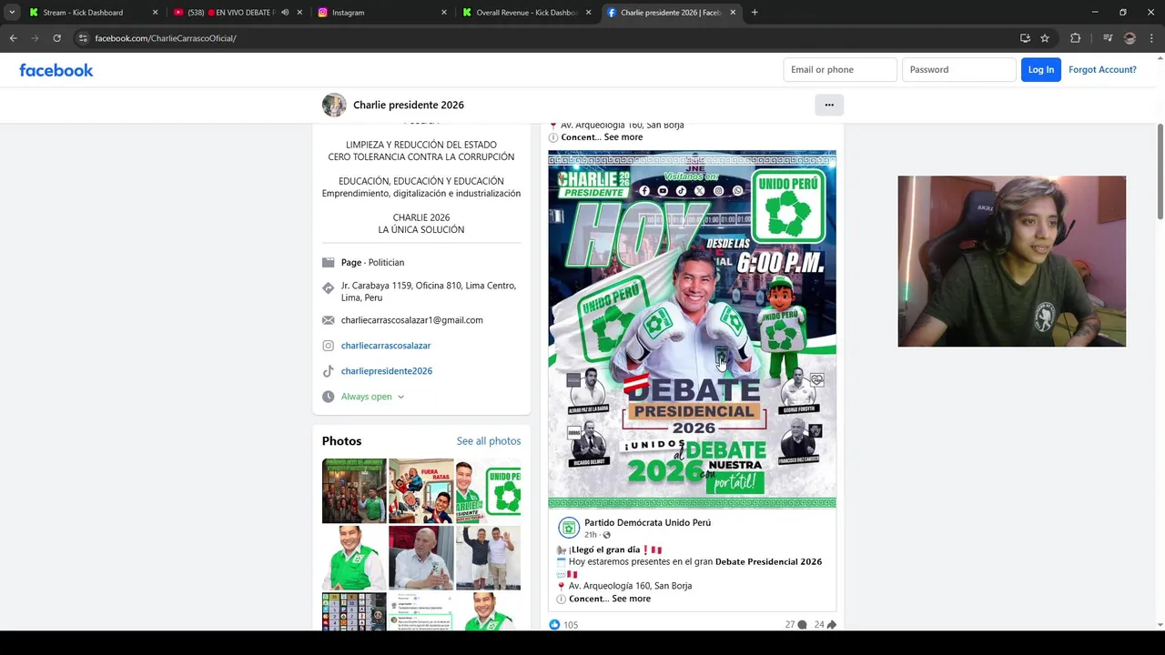
Task: Click the location icon beside Jr. Carabaya address
Action: (x=329, y=288)
